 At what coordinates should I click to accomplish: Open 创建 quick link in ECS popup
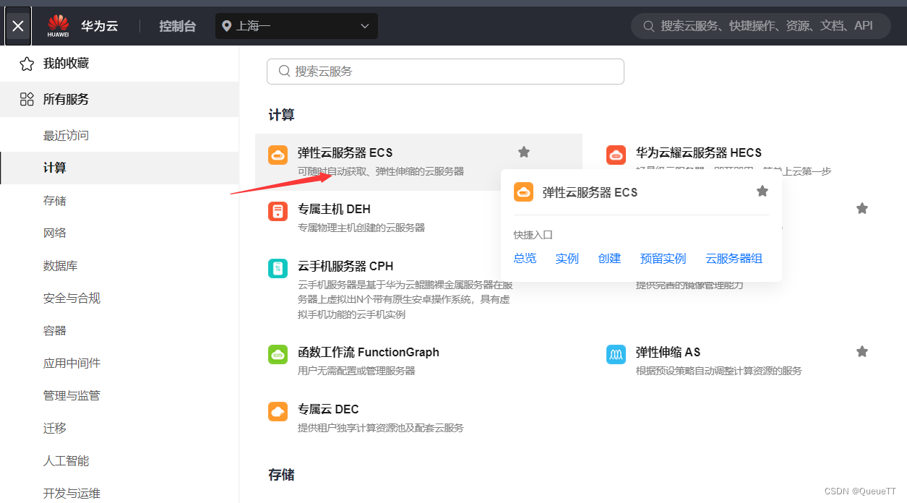(609, 258)
